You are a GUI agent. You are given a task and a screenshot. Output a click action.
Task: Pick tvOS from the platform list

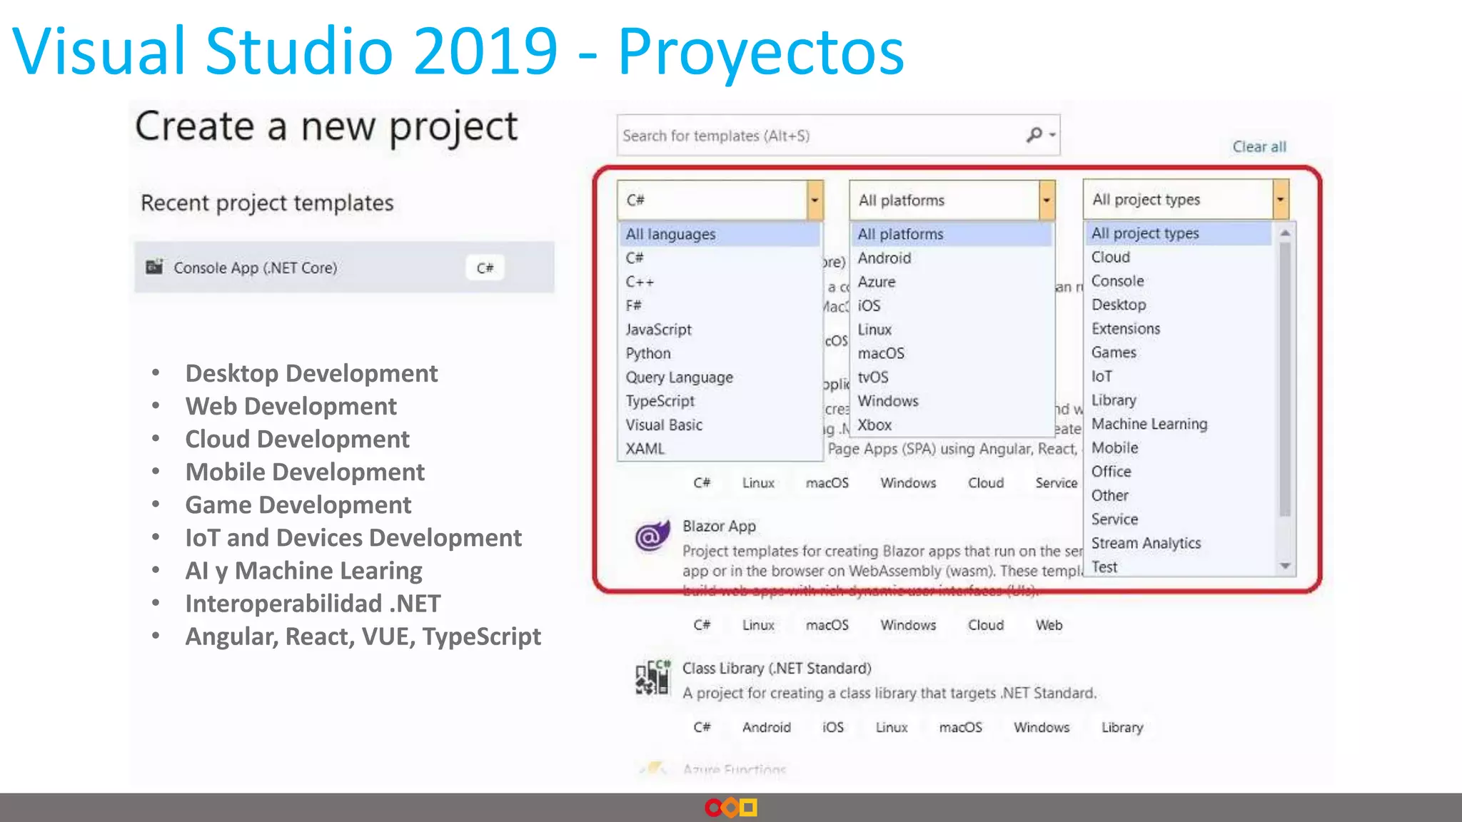pos(952,377)
